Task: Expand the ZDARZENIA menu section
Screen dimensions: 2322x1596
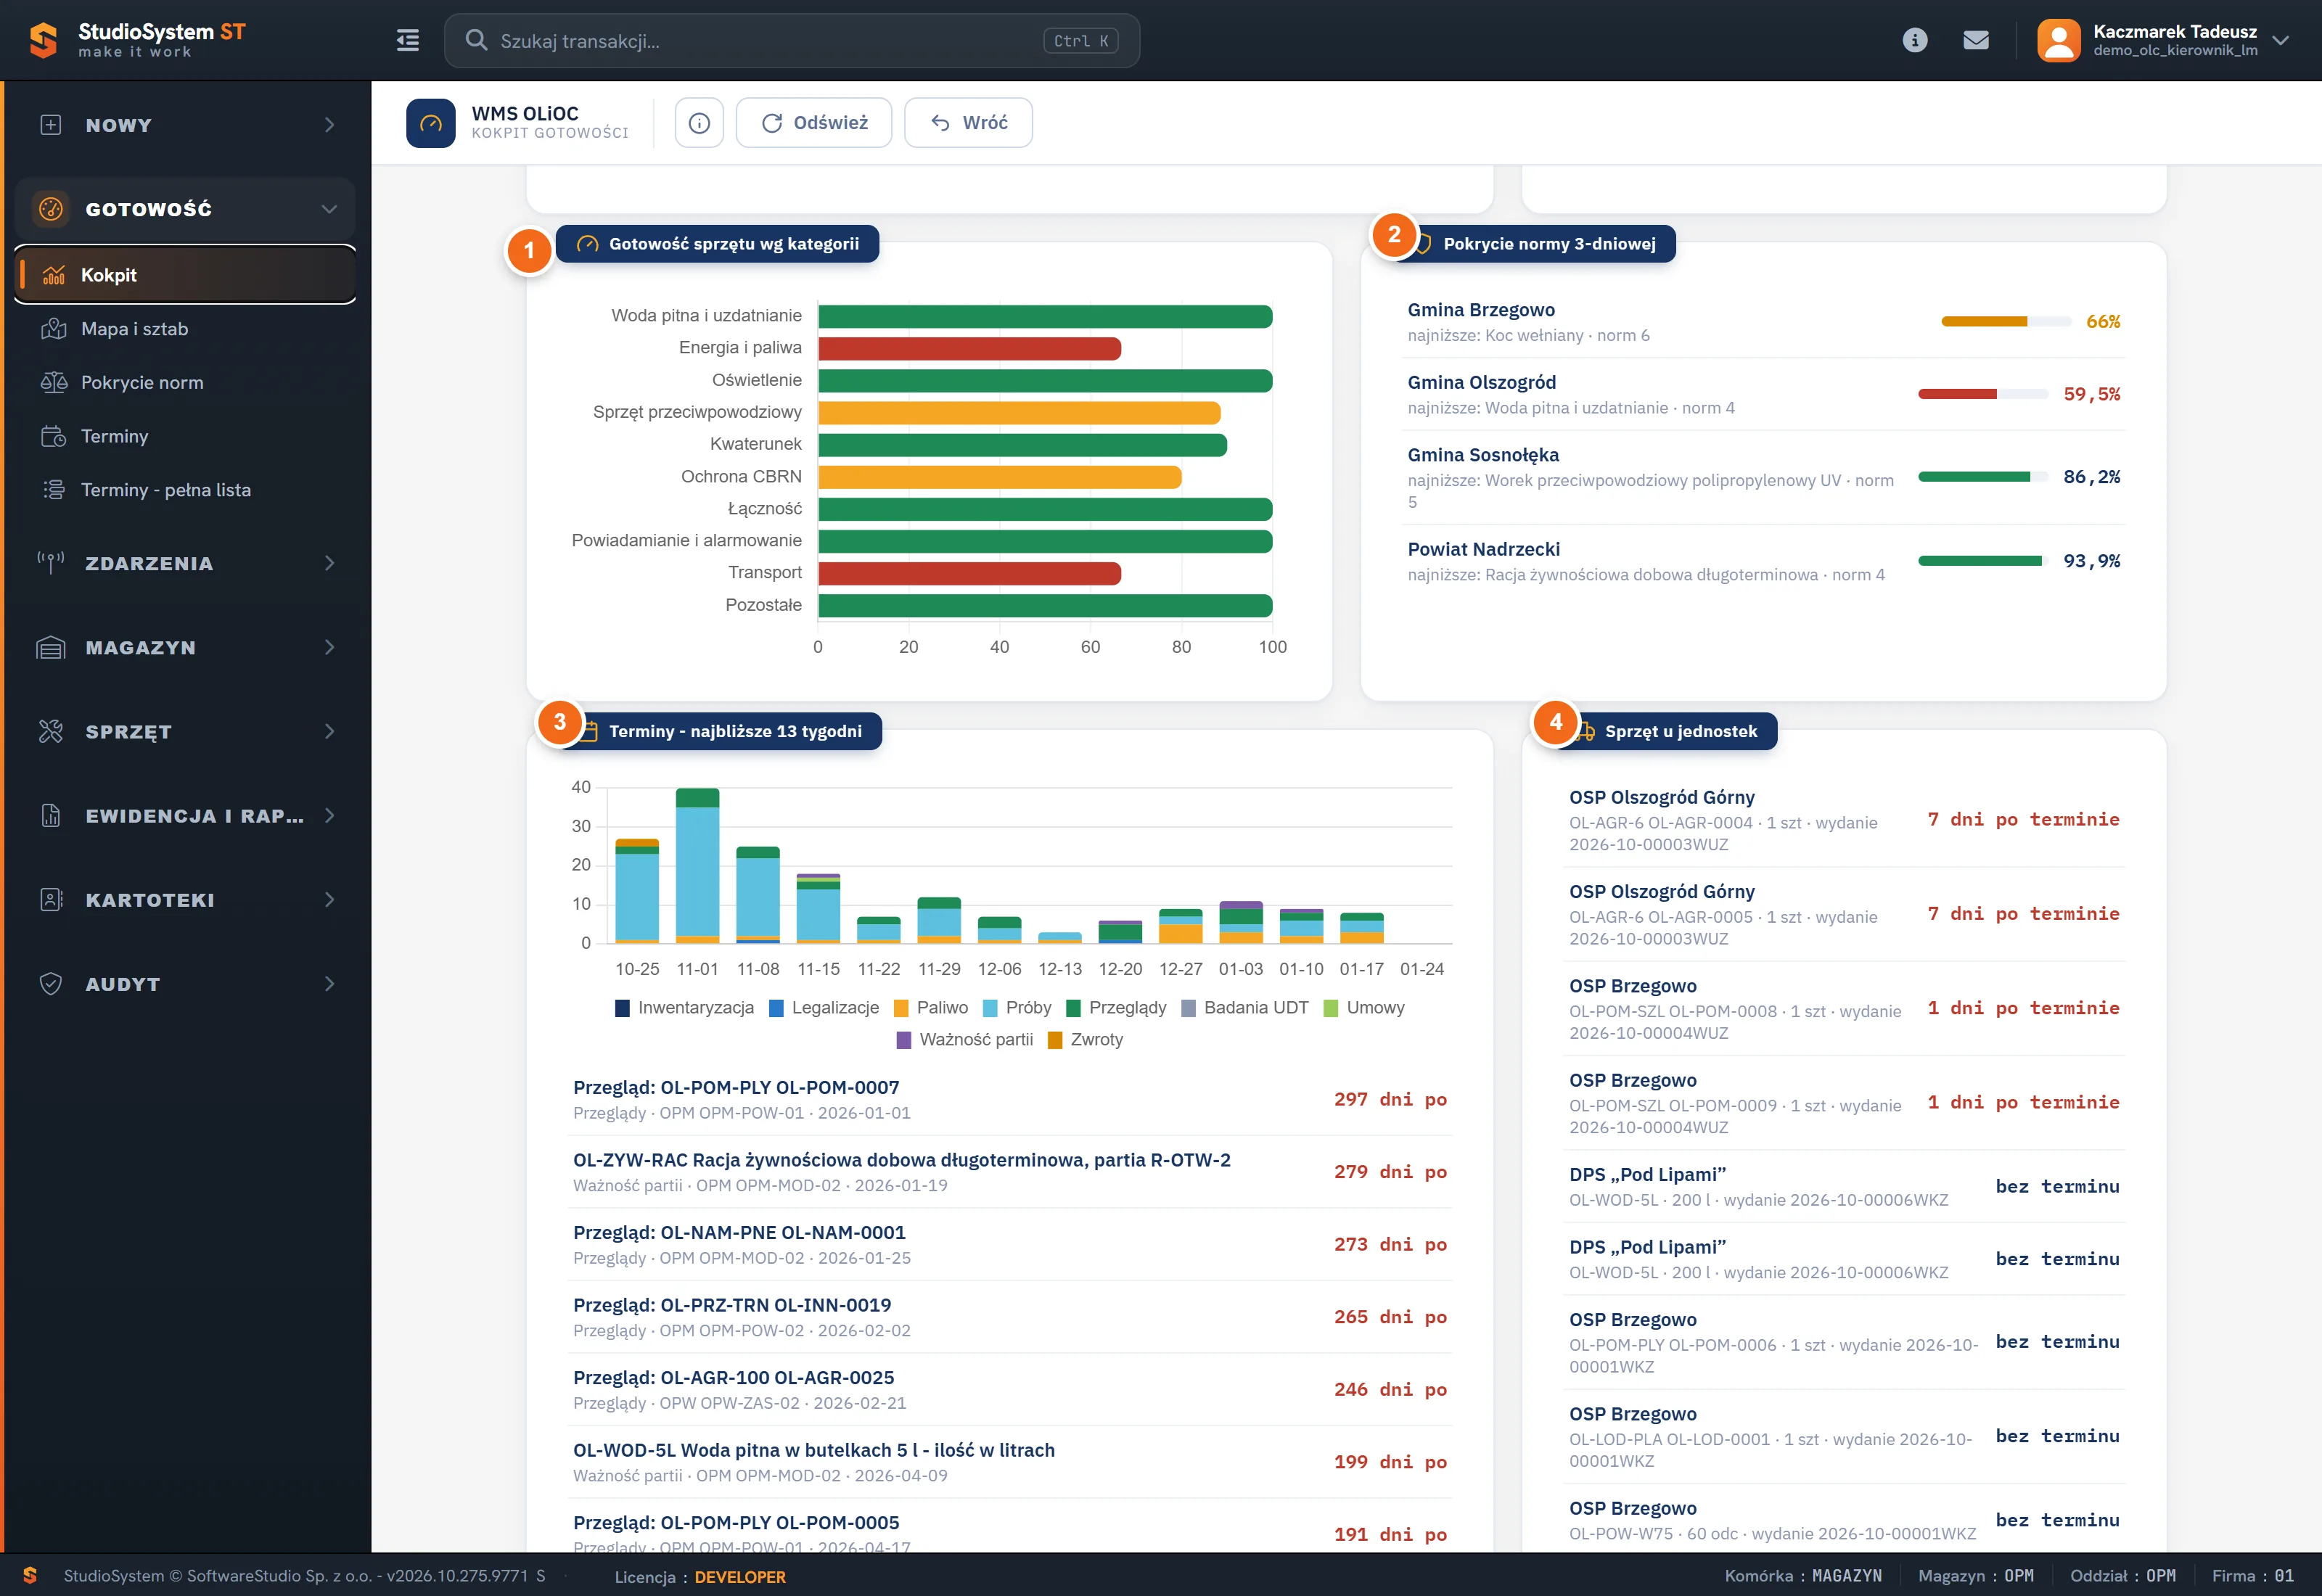Action: [x=186, y=563]
